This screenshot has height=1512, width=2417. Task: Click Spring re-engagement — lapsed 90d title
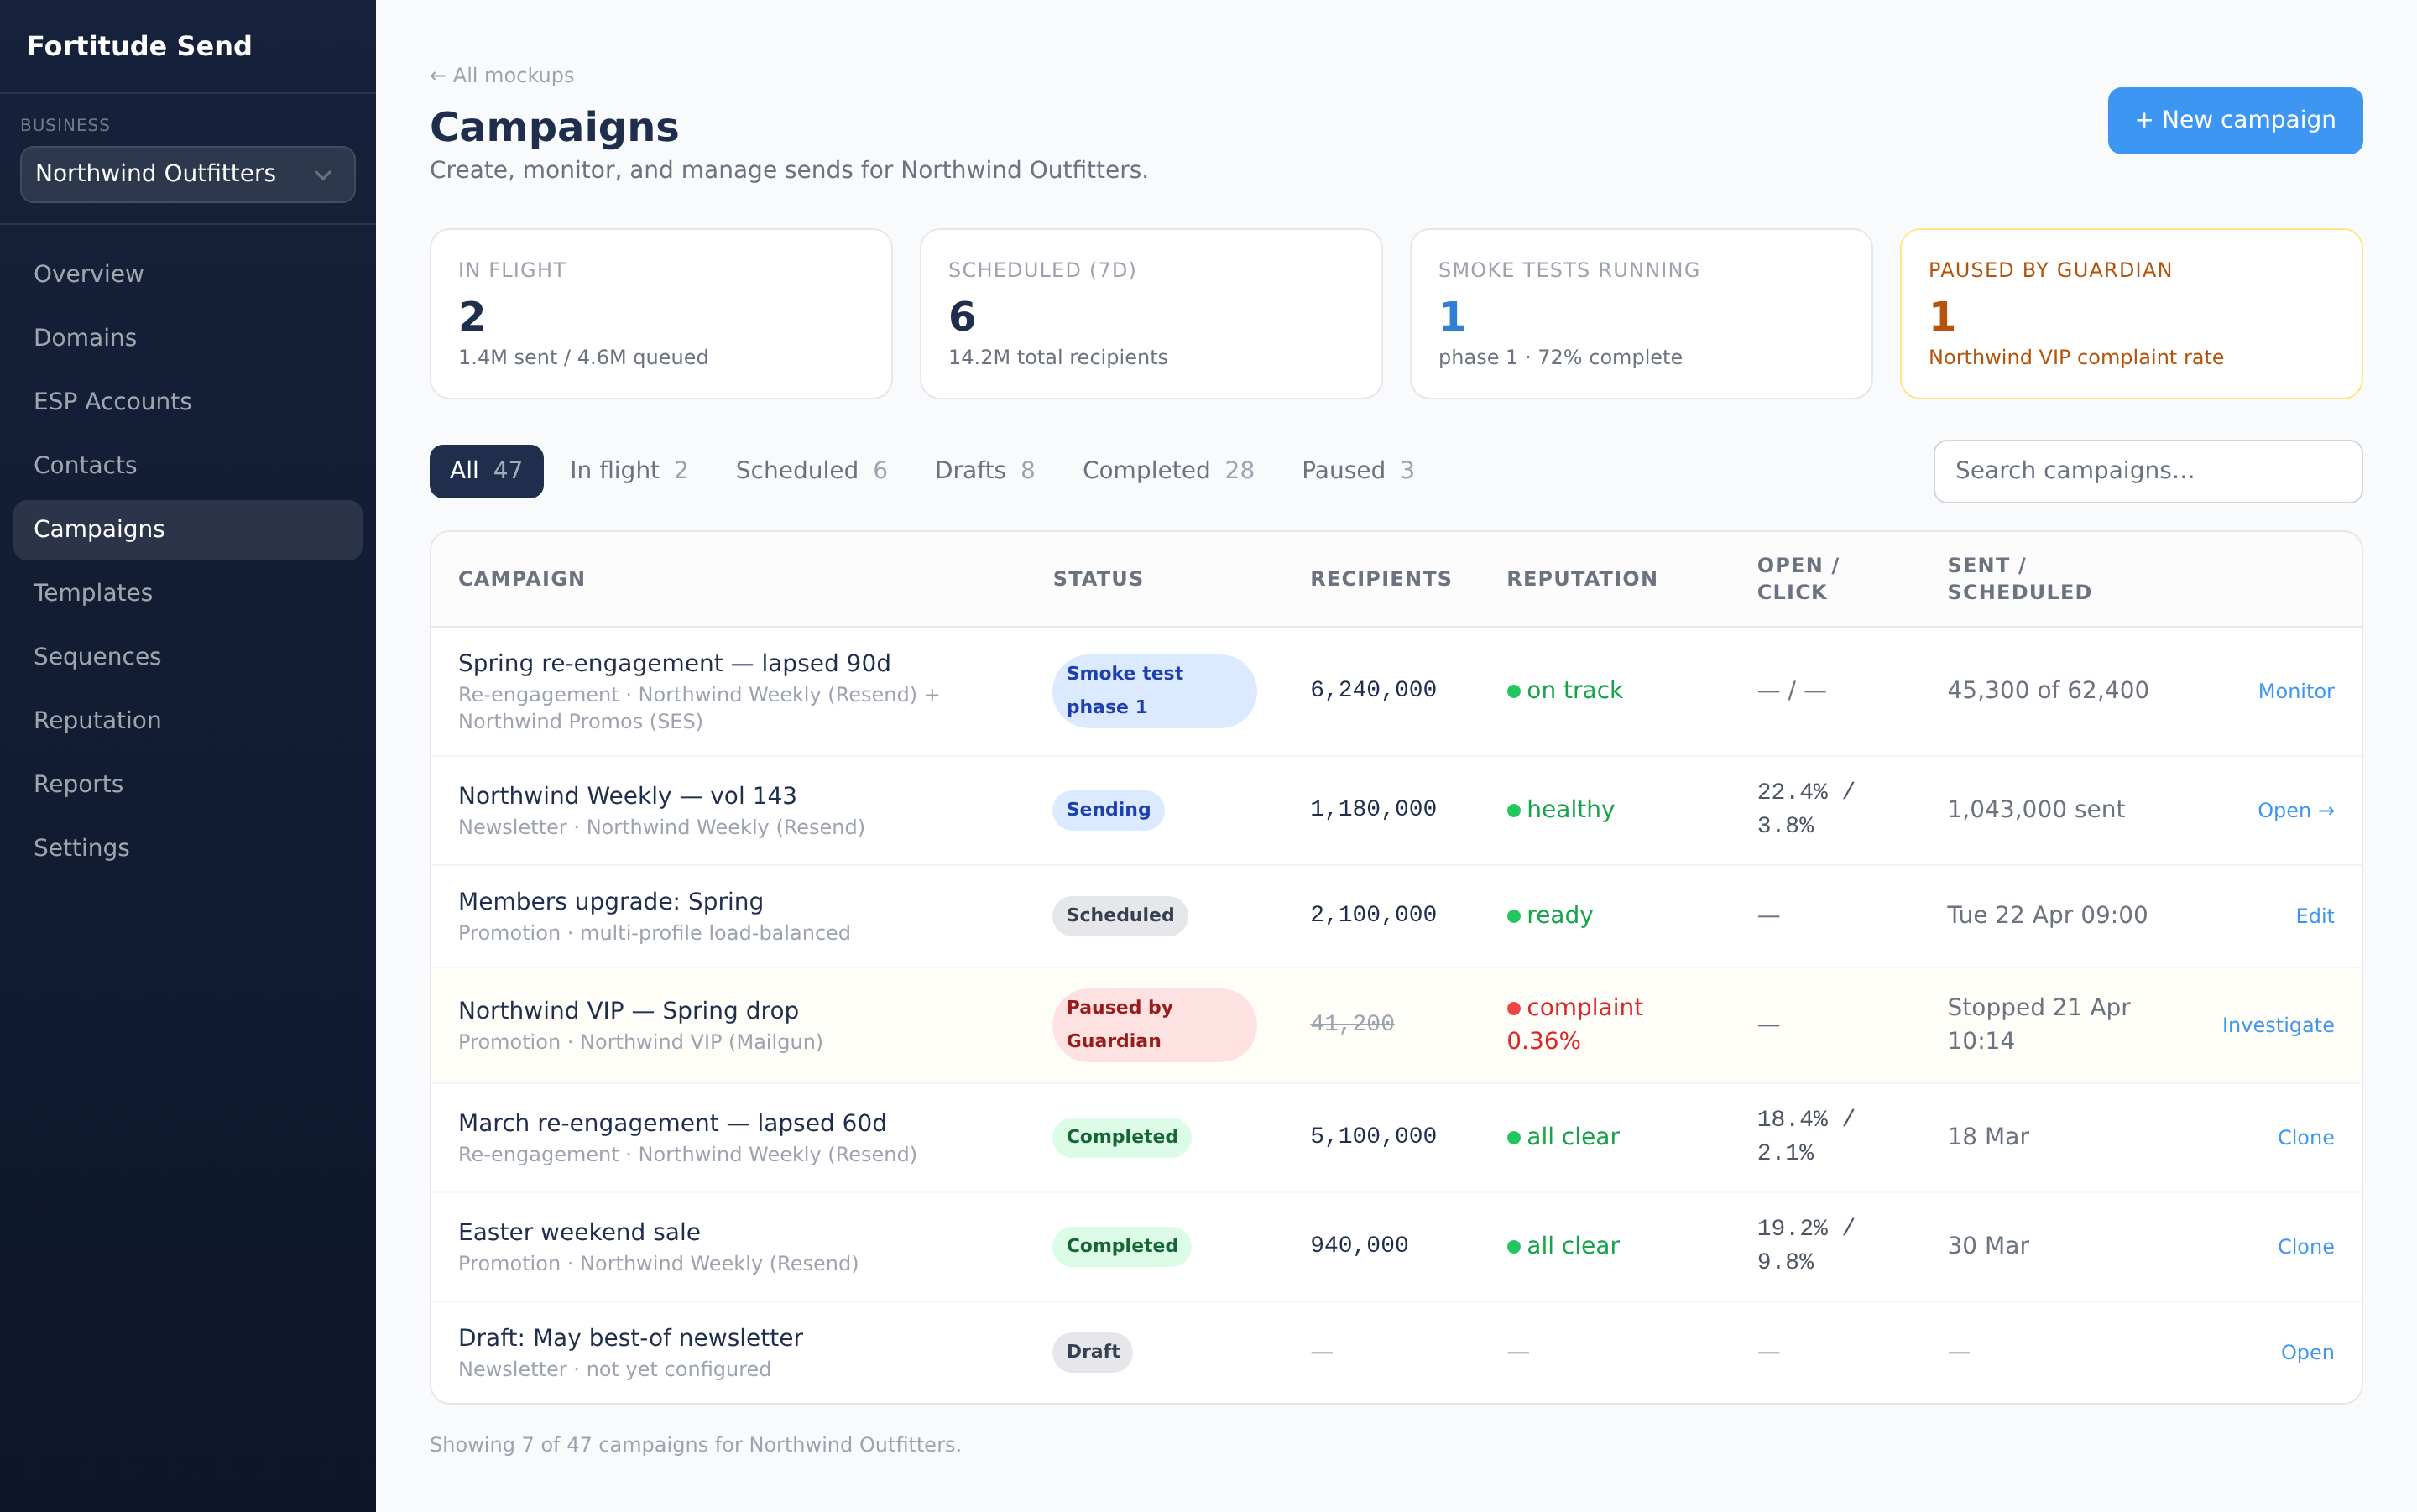click(x=674, y=664)
